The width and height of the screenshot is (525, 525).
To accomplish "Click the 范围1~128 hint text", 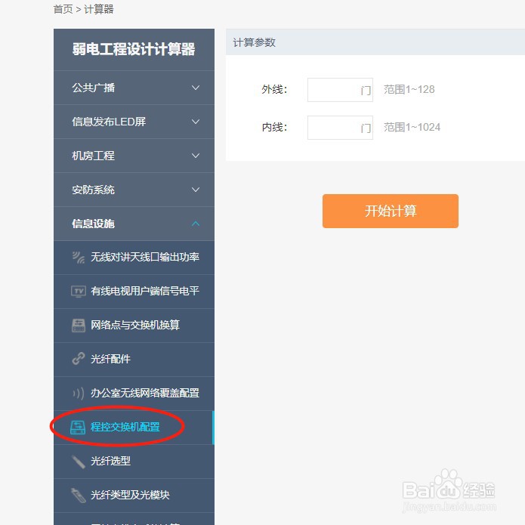I will pos(409,89).
